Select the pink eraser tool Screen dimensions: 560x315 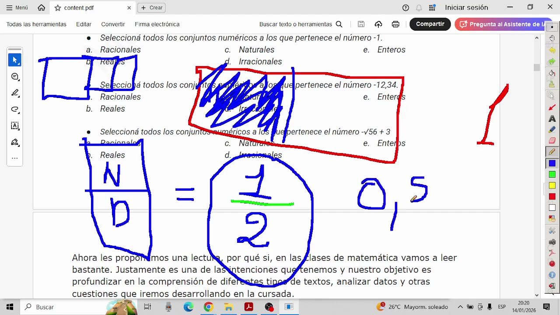click(552, 140)
